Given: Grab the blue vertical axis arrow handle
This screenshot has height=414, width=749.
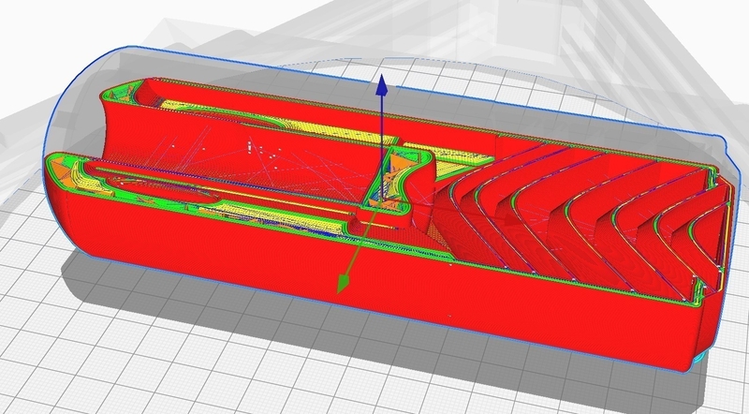Looking at the screenshot, I should pyautogui.click(x=381, y=85).
